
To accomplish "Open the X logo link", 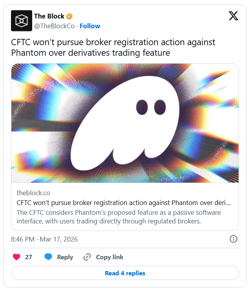I will [x=233, y=16].
